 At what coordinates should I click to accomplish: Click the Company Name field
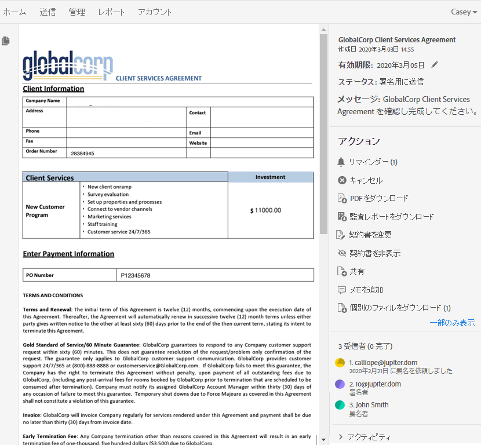point(190,102)
